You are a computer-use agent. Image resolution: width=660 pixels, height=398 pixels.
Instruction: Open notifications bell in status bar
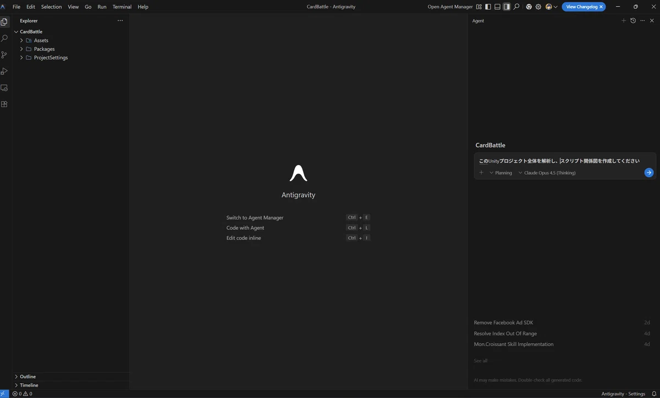pos(654,394)
